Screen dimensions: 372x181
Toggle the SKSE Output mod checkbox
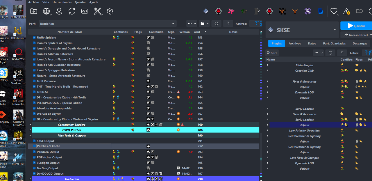(34, 141)
